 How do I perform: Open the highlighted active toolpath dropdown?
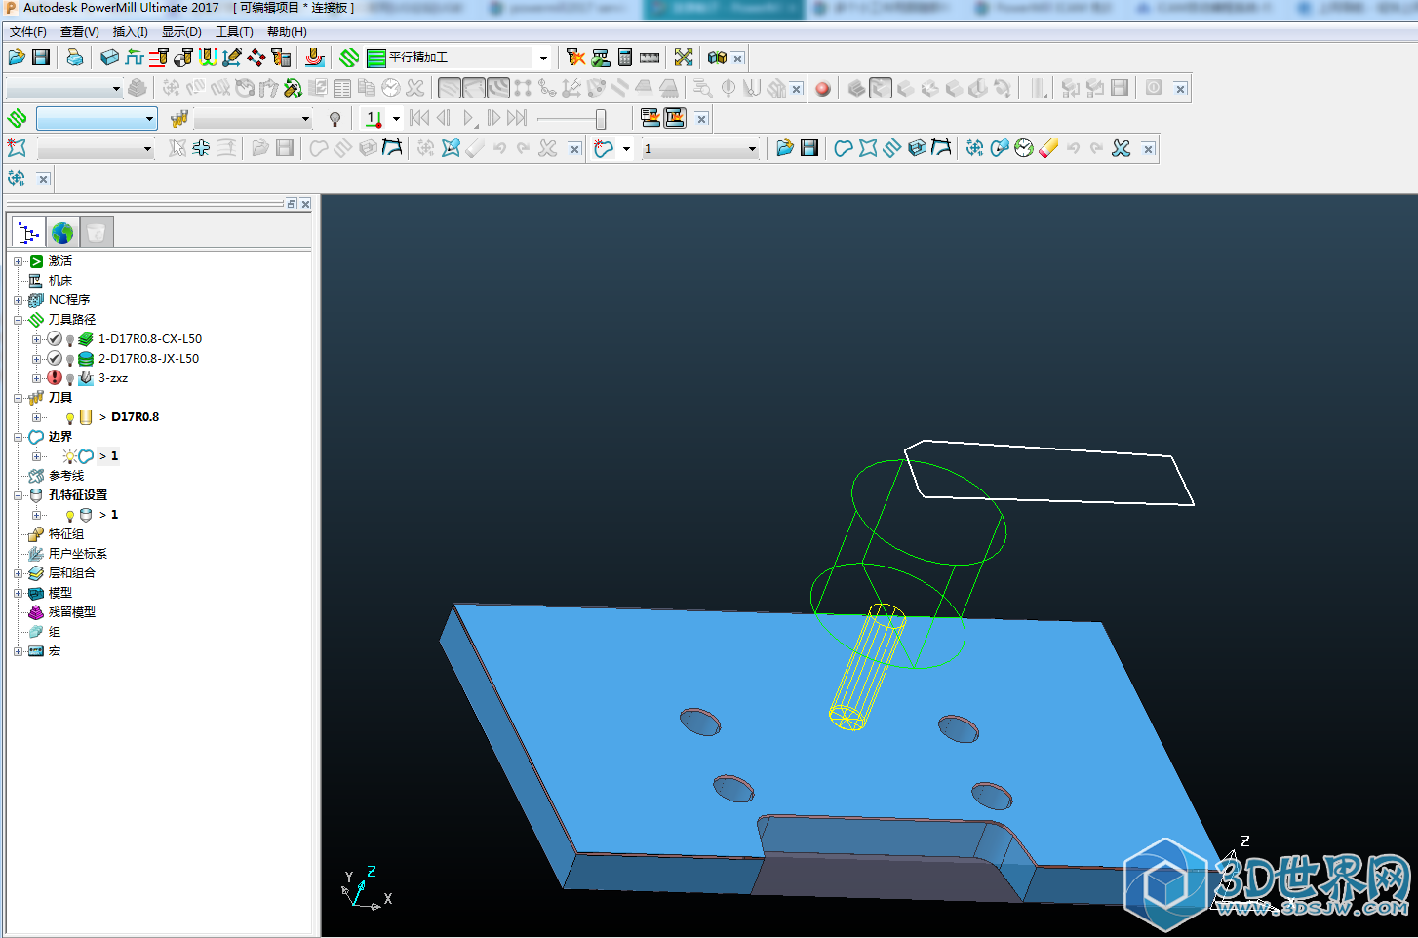pos(149,119)
